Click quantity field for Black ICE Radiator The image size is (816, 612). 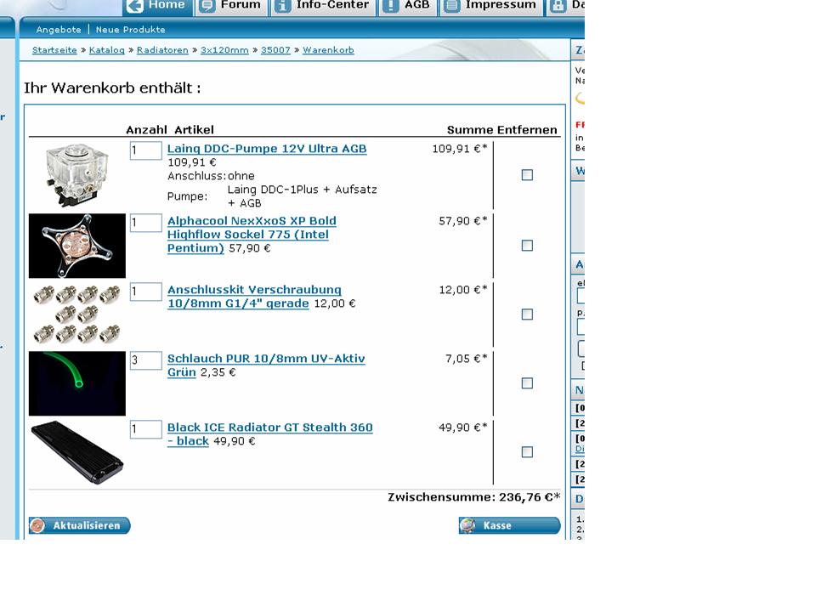pos(145,429)
